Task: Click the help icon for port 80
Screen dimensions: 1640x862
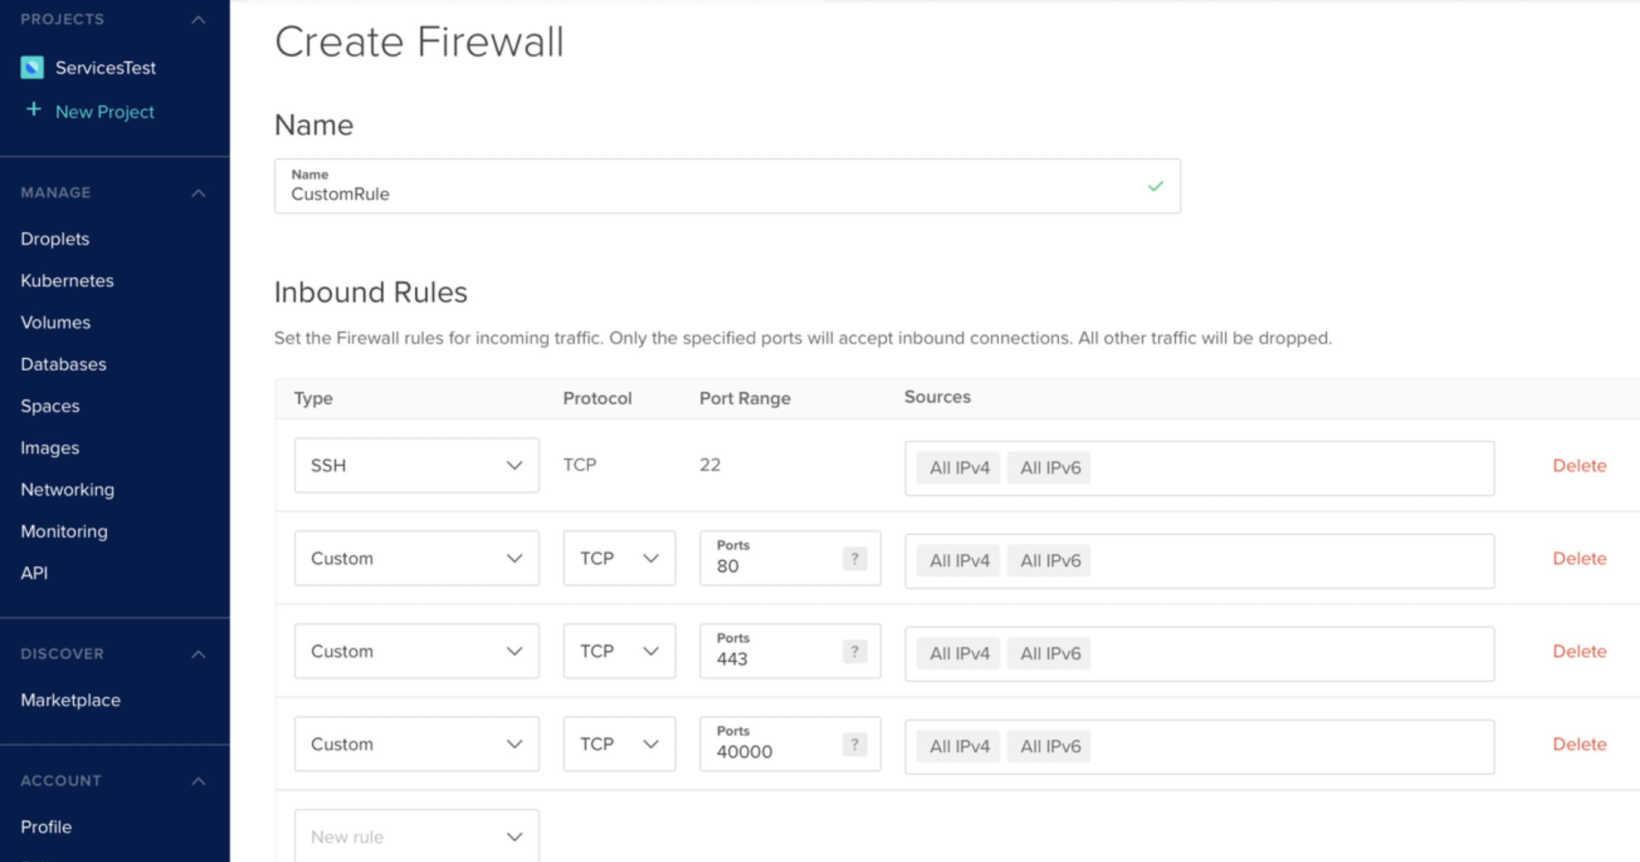Action: [855, 559]
